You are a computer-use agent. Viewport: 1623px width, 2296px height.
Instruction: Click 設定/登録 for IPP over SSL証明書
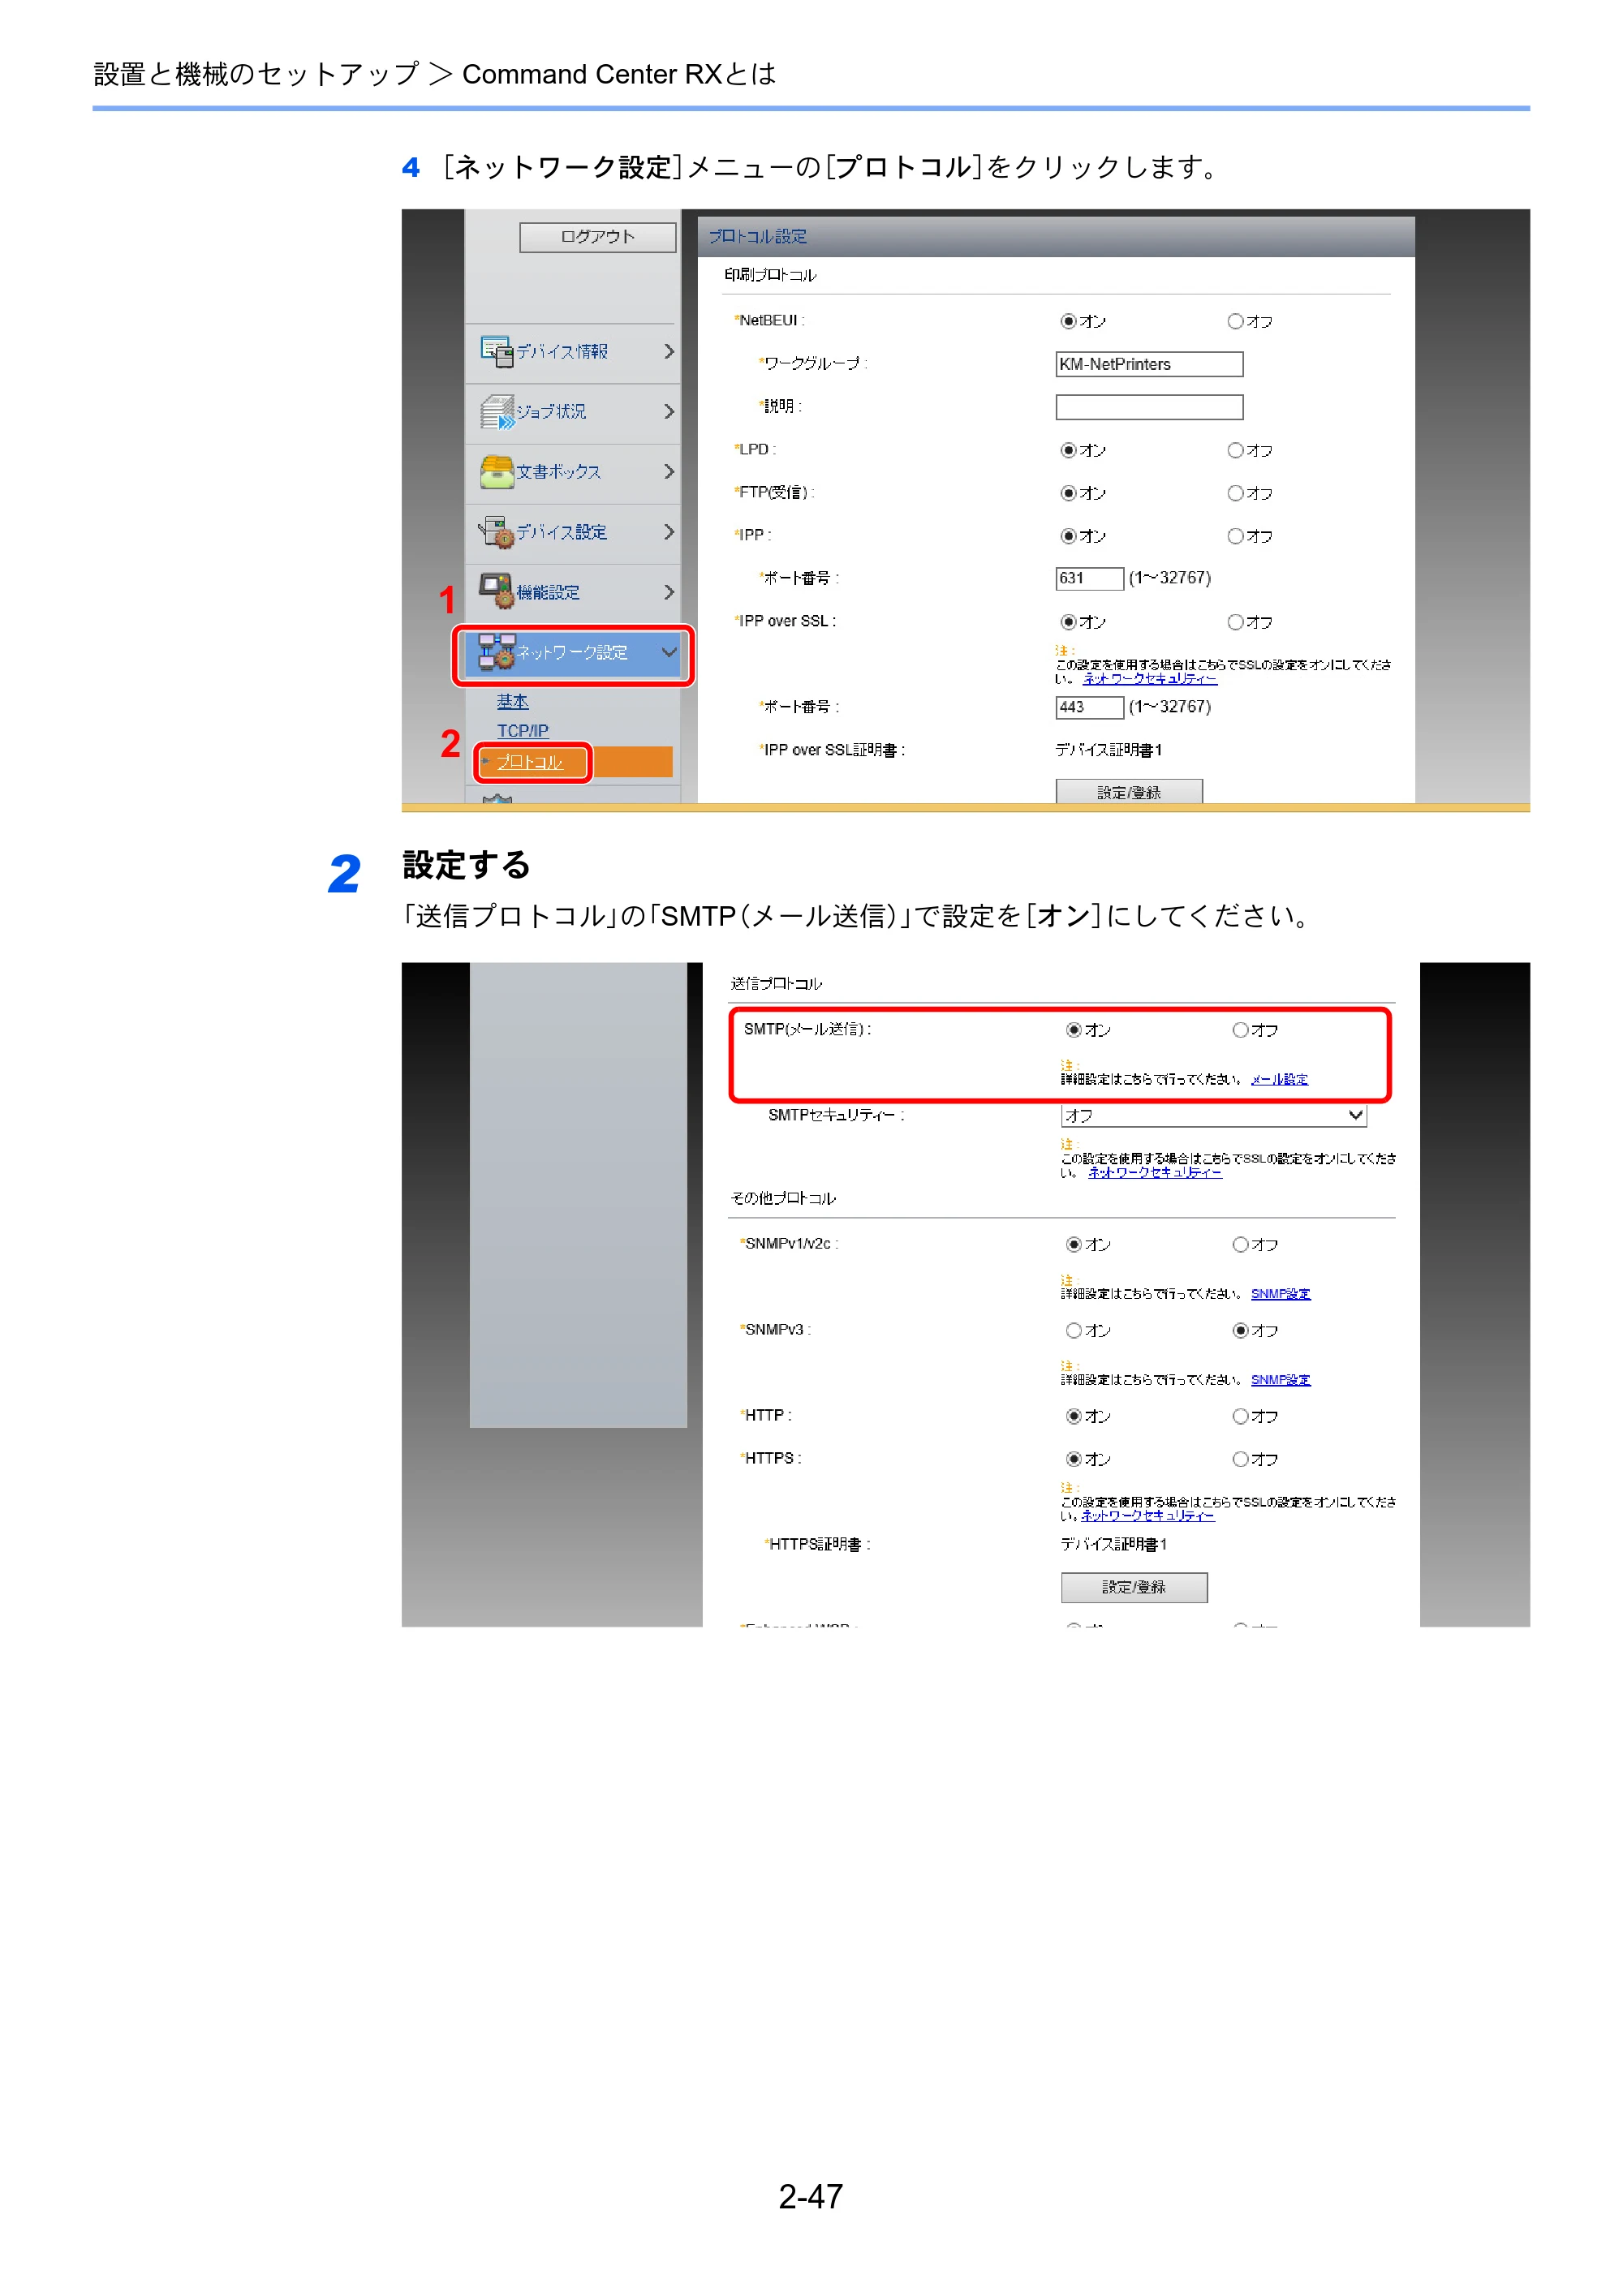(x=1129, y=791)
